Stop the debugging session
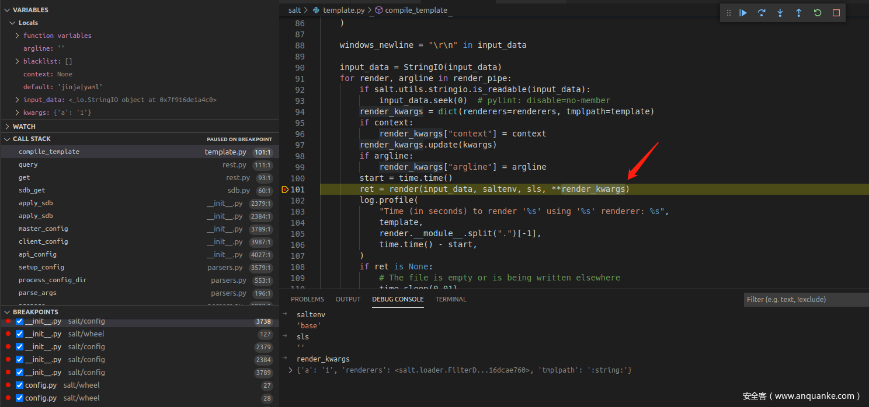Screen dimensions: 869x407 click(836, 13)
